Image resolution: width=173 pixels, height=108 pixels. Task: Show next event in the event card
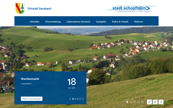pyautogui.click(x=83, y=99)
